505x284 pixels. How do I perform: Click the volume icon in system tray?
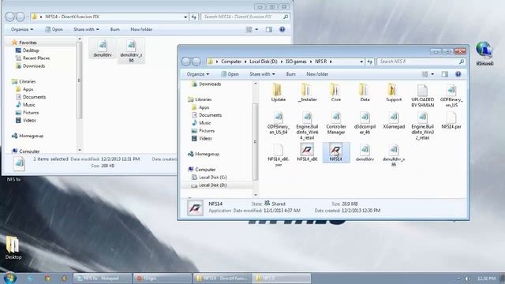click(x=467, y=278)
